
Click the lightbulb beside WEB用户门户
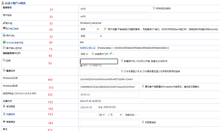93,53
